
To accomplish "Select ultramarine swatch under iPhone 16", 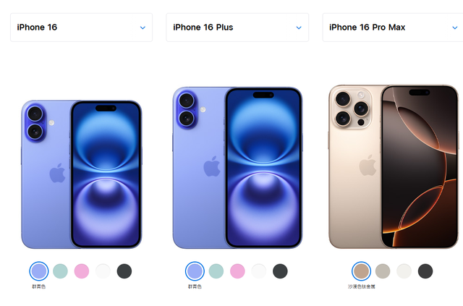I will pyautogui.click(x=39, y=271).
